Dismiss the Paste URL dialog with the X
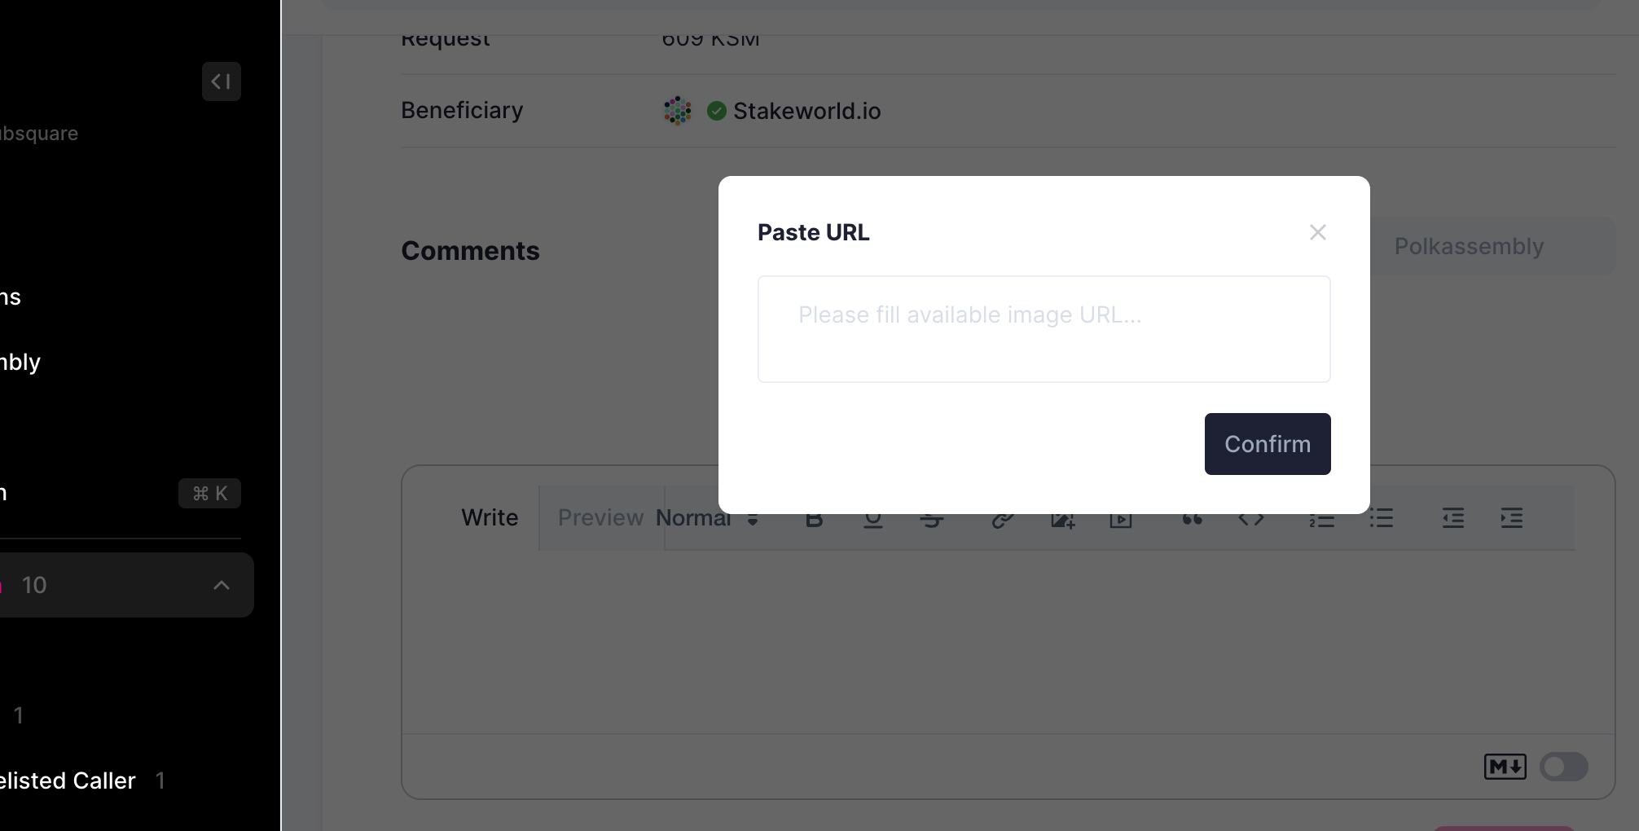1639x831 pixels. click(1318, 232)
